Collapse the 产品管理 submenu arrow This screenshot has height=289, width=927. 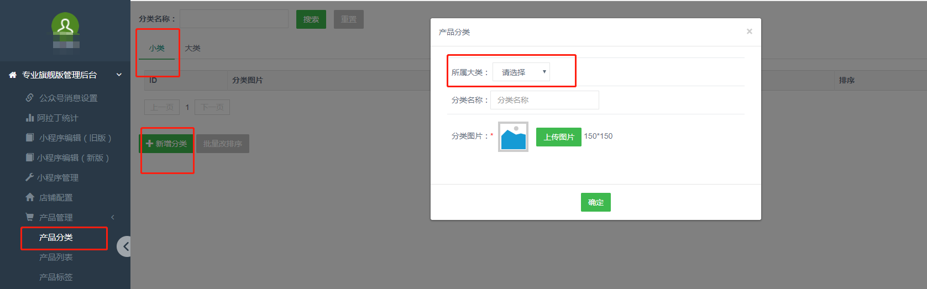[x=113, y=217]
